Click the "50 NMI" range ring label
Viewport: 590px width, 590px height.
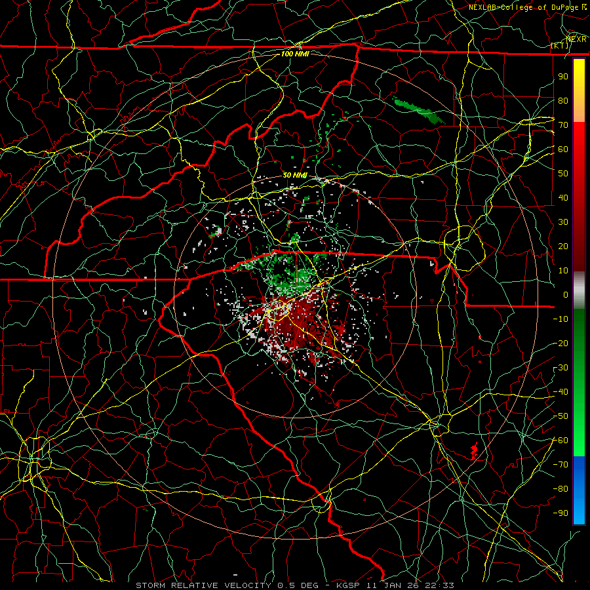[x=294, y=175]
